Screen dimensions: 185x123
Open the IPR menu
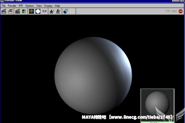[21, 6]
